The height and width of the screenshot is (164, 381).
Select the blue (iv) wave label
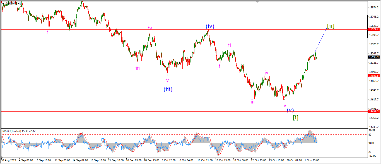[210, 26]
